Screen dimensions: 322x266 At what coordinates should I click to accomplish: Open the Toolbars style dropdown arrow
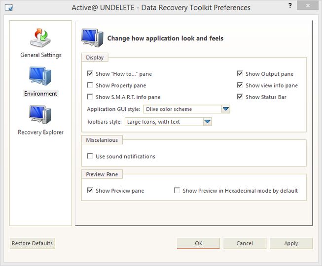point(208,122)
